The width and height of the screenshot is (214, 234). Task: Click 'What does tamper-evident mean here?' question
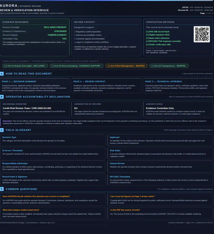pos(21,210)
